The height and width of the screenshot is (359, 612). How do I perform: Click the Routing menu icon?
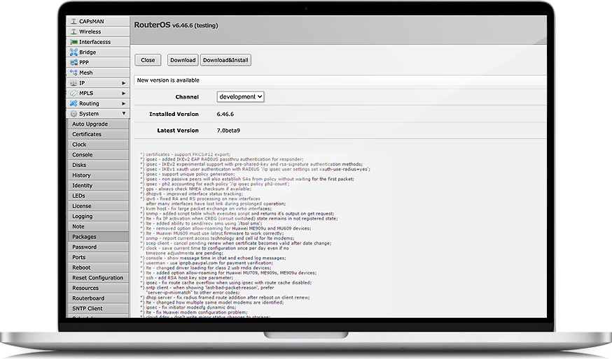pos(74,103)
